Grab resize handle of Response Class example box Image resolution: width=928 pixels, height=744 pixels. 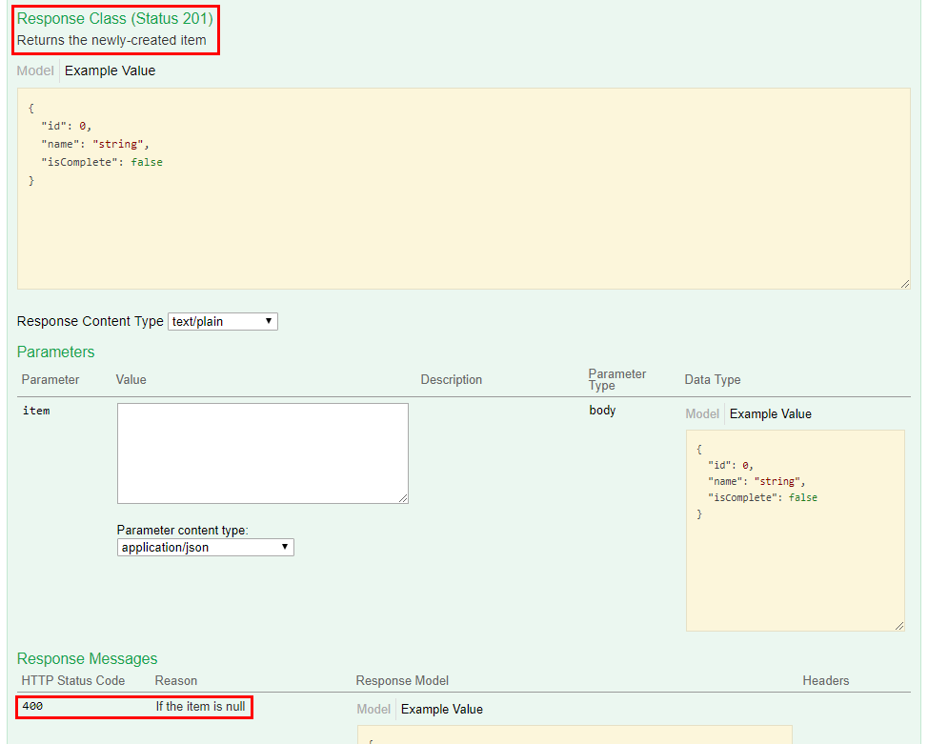click(905, 283)
